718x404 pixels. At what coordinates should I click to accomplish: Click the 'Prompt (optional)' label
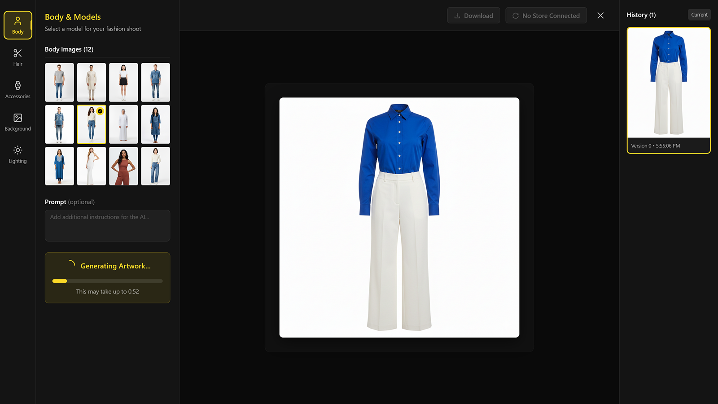pyautogui.click(x=70, y=202)
